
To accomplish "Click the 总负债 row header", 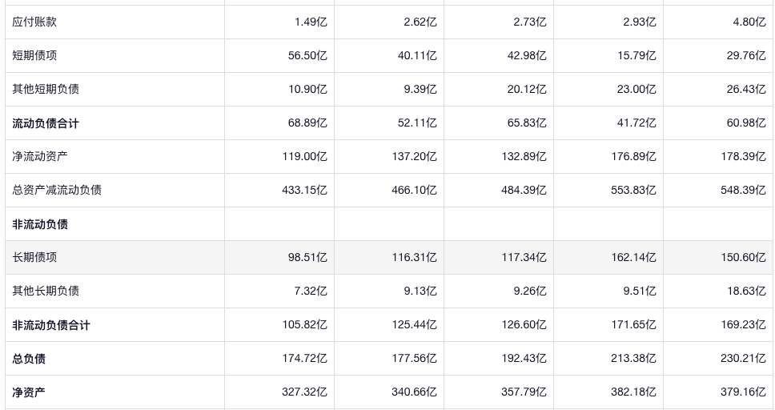I will pyautogui.click(x=29, y=359).
